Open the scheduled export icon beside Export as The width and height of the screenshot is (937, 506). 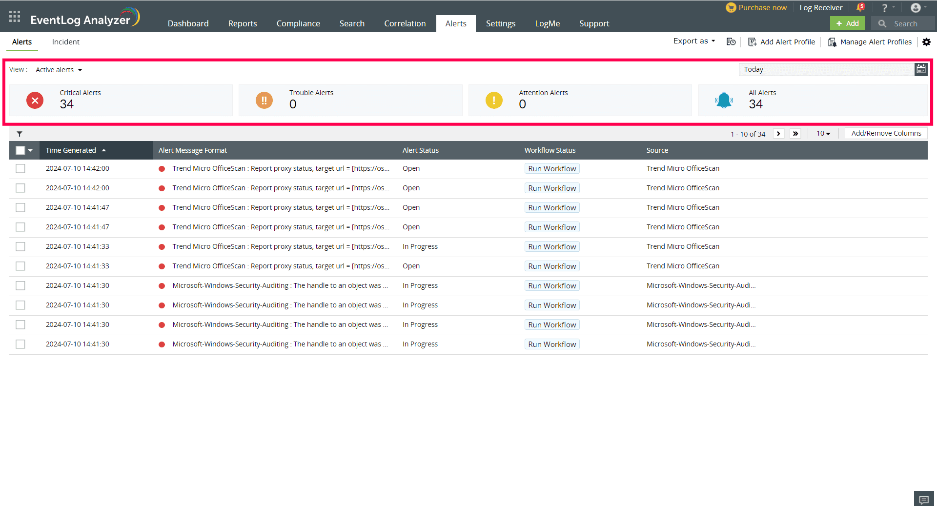(x=731, y=41)
